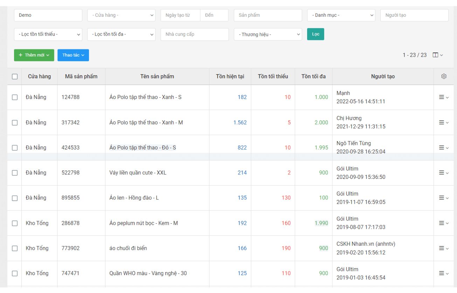Open the Danh mục category dropdown
Screen dimensions: 457x293
pos(341,15)
